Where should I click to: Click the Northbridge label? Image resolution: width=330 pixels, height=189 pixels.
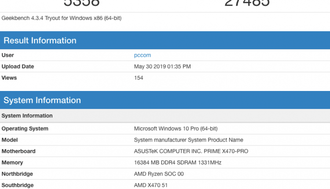17,174
